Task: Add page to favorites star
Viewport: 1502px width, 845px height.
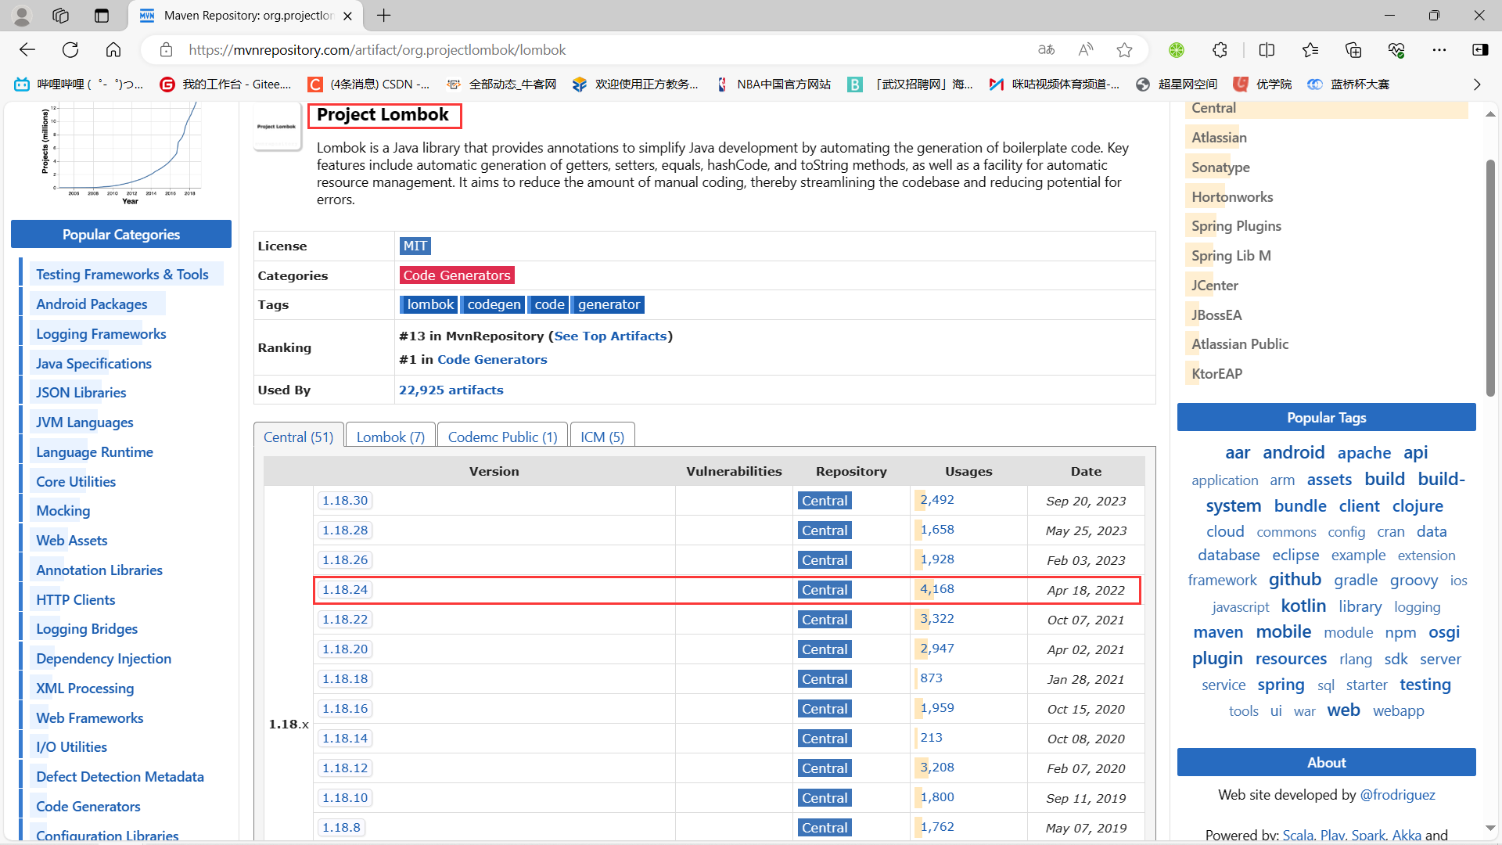Action: [x=1124, y=50]
